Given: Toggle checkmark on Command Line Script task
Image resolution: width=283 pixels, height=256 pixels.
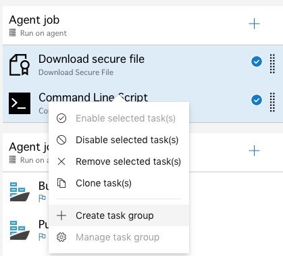Looking at the screenshot, I should click(257, 100).
